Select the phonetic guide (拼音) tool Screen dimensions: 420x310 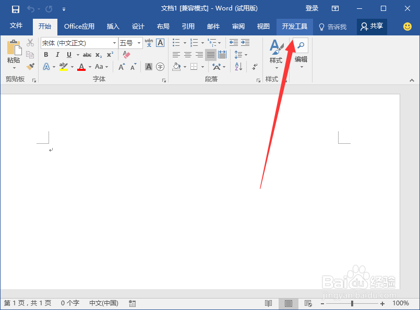coord(149,43)
